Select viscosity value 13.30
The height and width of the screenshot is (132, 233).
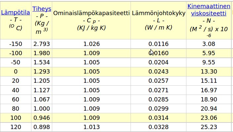pyautogui.click(x=209, y=71)
